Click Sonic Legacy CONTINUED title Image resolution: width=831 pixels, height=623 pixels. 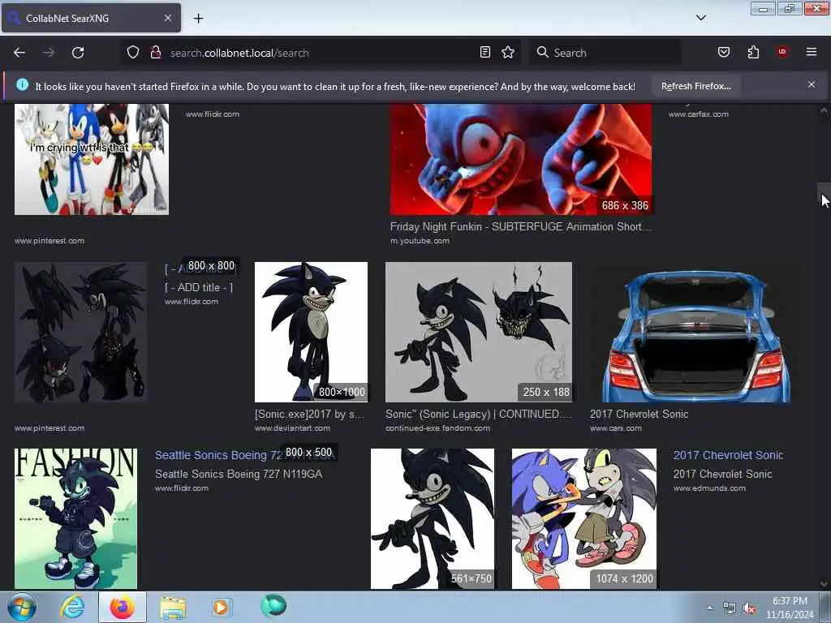[478, 415]
